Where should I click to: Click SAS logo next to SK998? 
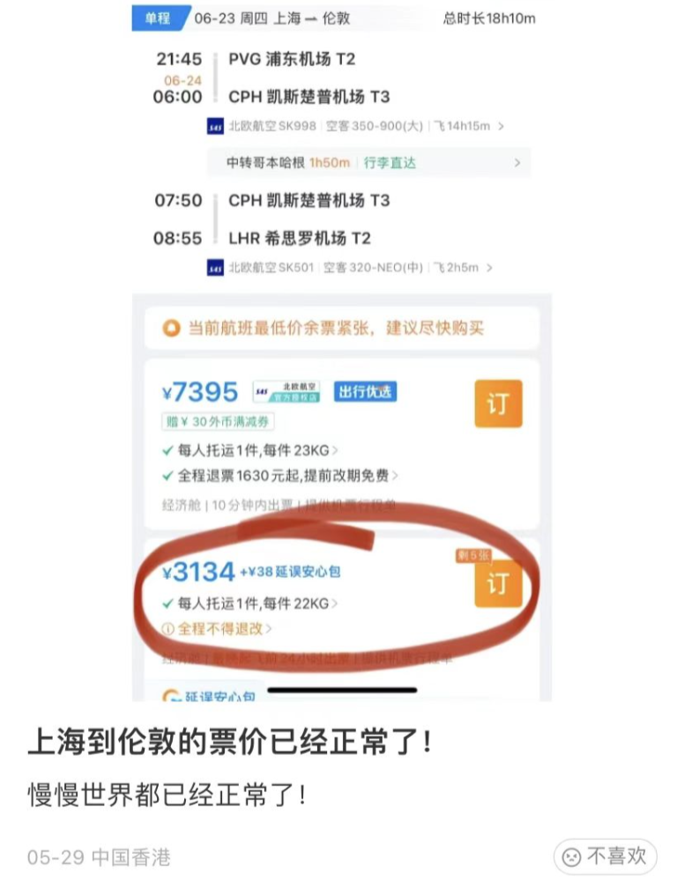[215, 126]
